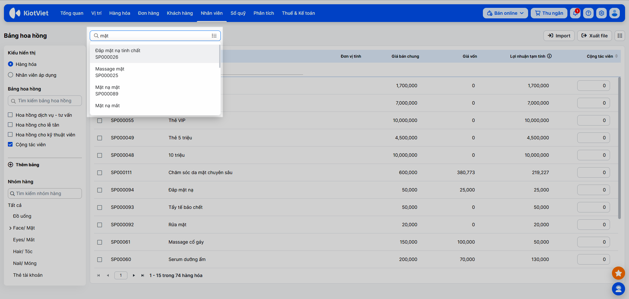Check Hoa hồng cho kỹ thuật viên
Viewport: 629px width, 299px height.
[10, 134]
